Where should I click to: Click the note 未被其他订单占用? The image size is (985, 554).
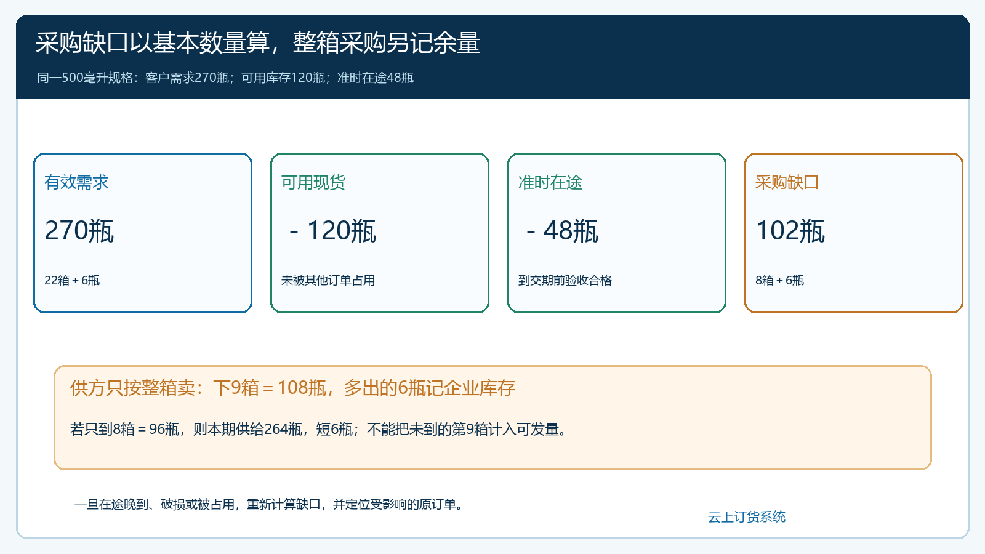328,280
